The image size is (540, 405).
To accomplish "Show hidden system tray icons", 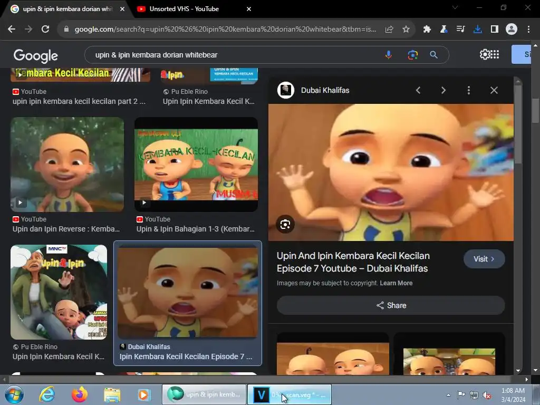I will click(x=448, y=395).
